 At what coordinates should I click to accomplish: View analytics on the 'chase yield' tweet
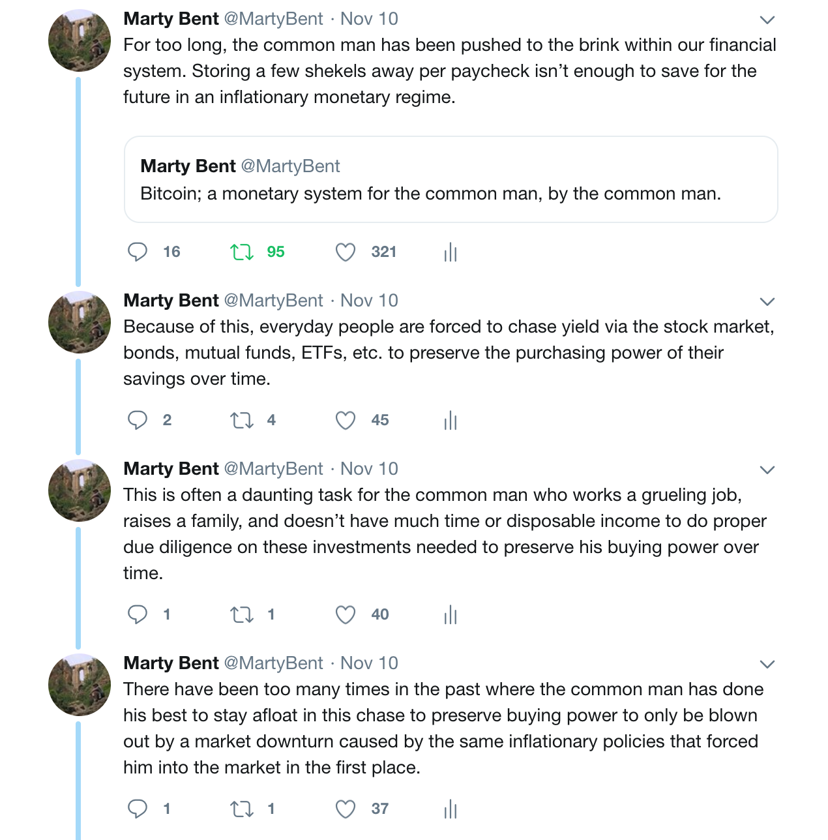(451, 420)
